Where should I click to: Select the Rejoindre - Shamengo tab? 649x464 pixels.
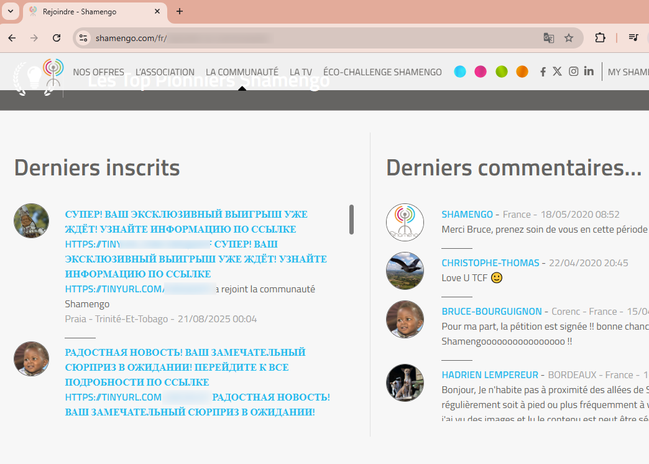pos(95,12)
